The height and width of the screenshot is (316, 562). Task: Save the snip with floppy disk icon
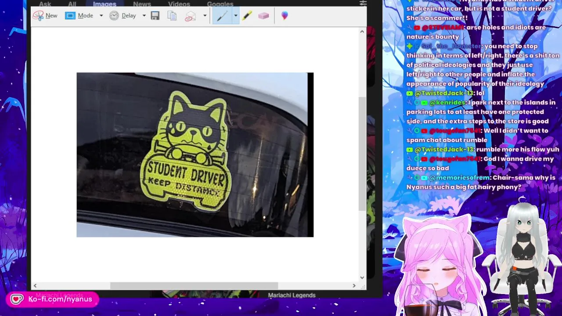click(x=155, y=15)
